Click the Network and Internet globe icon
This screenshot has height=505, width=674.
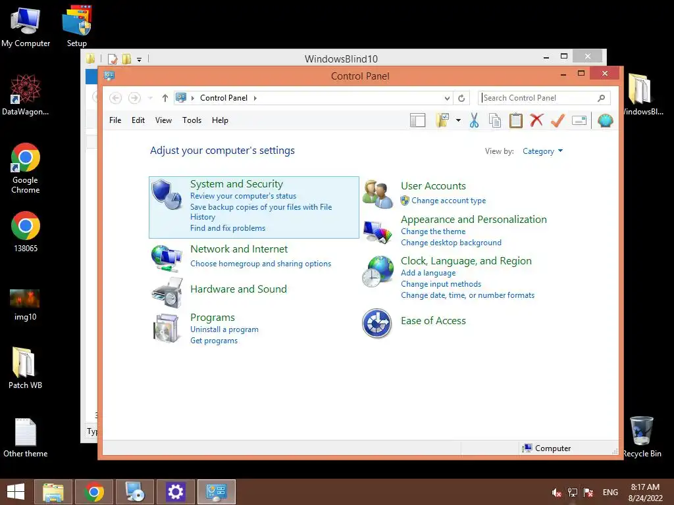pos(167,258)
